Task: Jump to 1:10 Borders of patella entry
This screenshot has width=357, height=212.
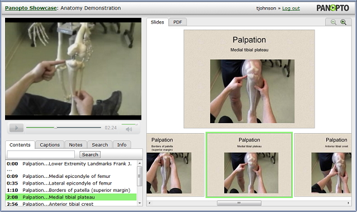Action: (71, 190)
